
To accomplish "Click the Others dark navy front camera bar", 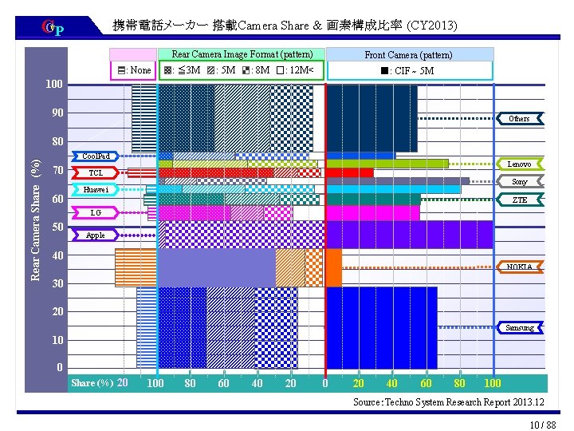I will coord(372,118).
